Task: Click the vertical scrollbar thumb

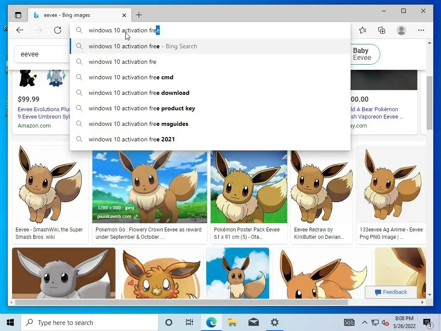Action: click(x=429, y=103)
